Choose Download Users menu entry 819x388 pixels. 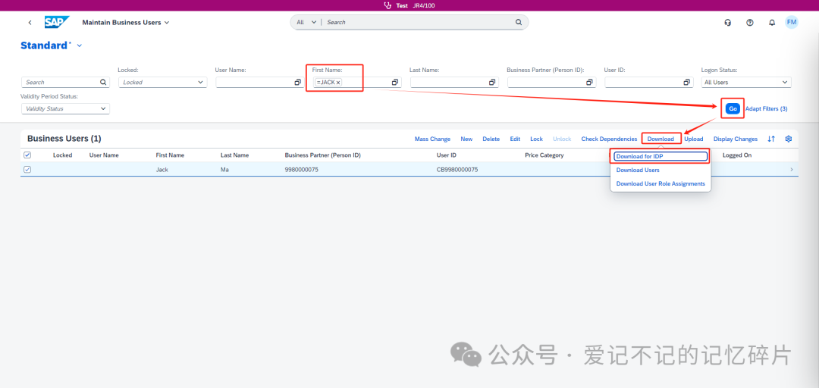[x=638, y=171]
